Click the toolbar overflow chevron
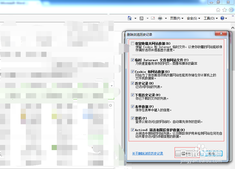 coord(233,16)
